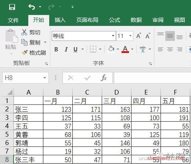Click the Borders icon
The image size is (191, 164).
click(x=93, y=49)
